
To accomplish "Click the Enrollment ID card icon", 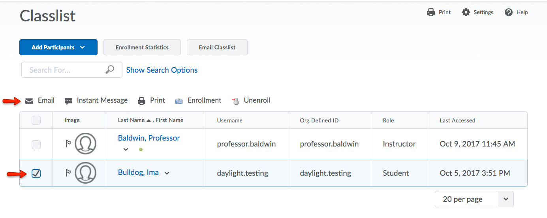I will [179, 101].
